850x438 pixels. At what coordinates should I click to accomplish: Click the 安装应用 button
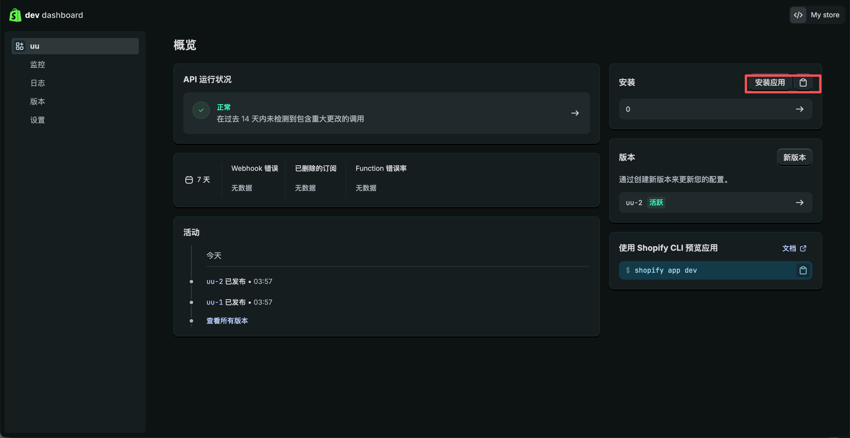pos(770,83)
